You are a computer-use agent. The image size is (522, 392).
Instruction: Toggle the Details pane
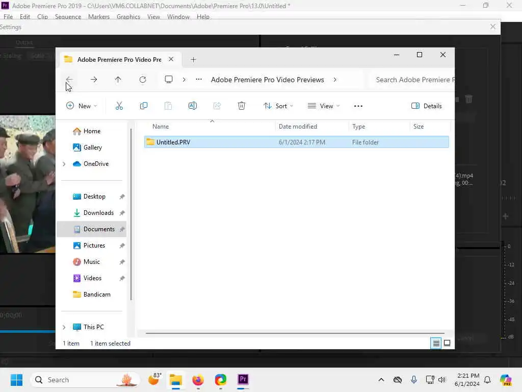(427, 106)
